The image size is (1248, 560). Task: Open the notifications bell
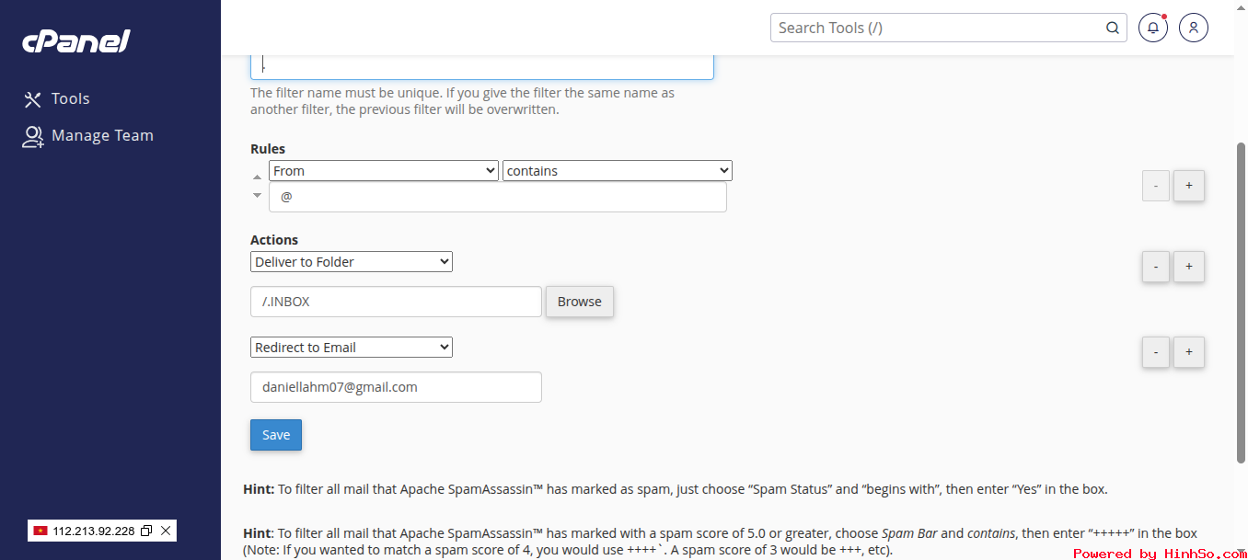1153,28
